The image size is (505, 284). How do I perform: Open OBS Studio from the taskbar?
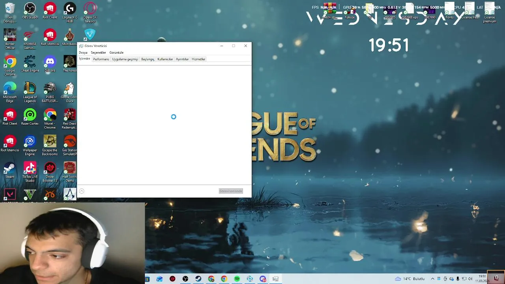pyautogui.click(x=185, y=279)
